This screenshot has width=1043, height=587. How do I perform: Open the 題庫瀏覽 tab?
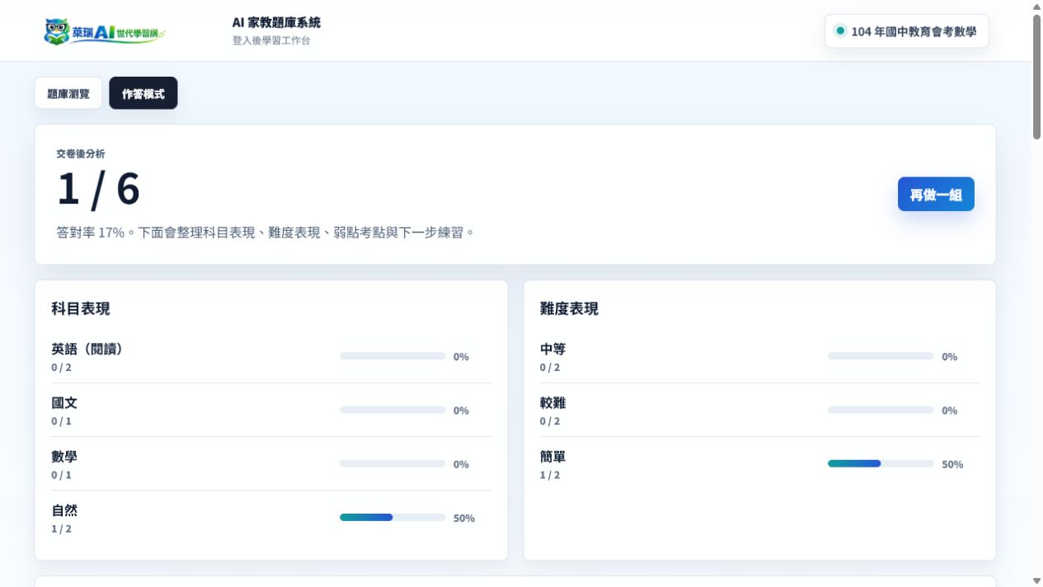pyautogui.click(x=68, y=93)
